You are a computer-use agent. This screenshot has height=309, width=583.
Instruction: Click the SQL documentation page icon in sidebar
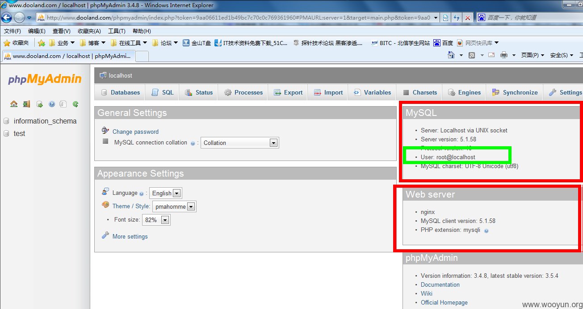coord(63,104)
